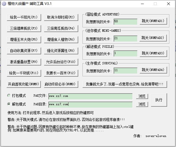Click 跳关(NUMPAD1) for Adventure mode
The height and width of the screenshot is (147, 176).
(x=153, y=21)
